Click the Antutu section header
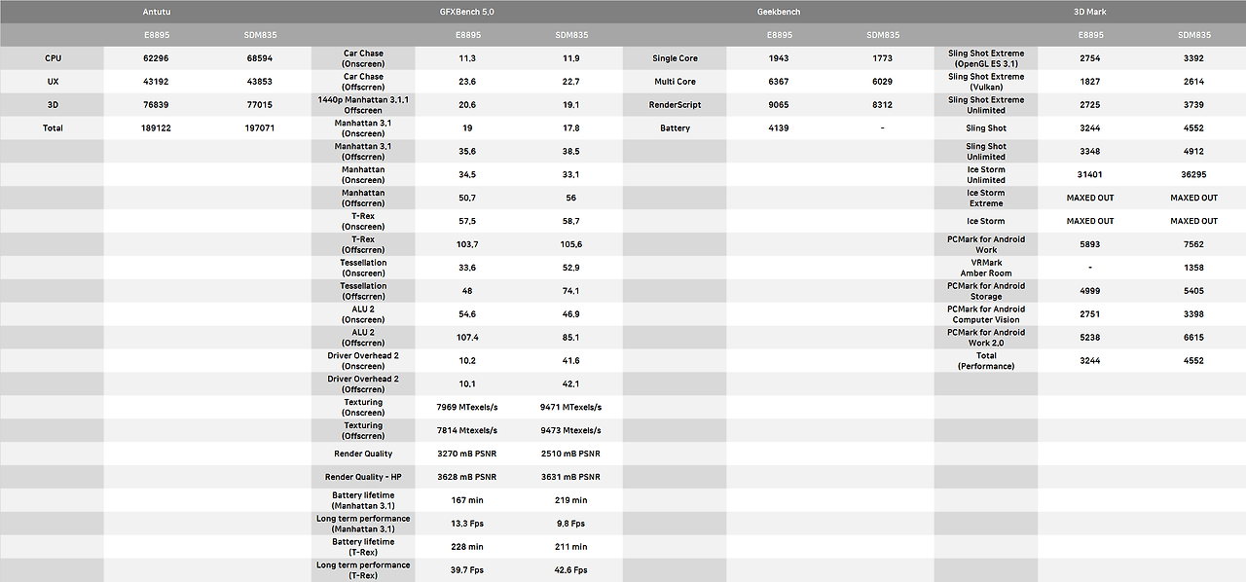This screenshot has height=582, width=1246. point(156,12)
